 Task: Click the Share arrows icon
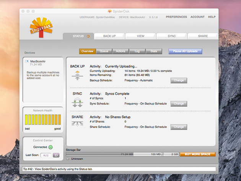pos(77,124)
